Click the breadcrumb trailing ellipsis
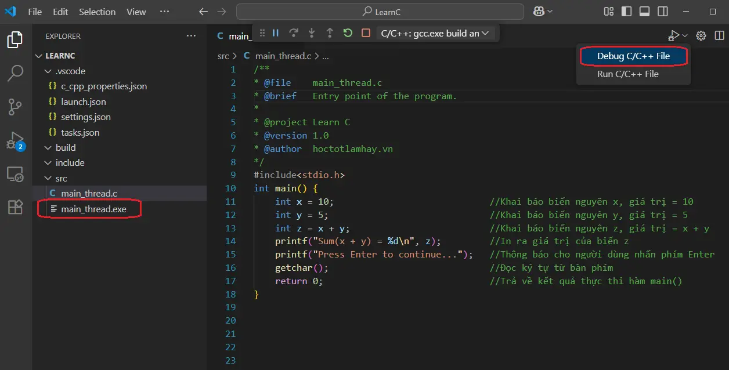Screen dimensions: 729x370 (325, 56)
